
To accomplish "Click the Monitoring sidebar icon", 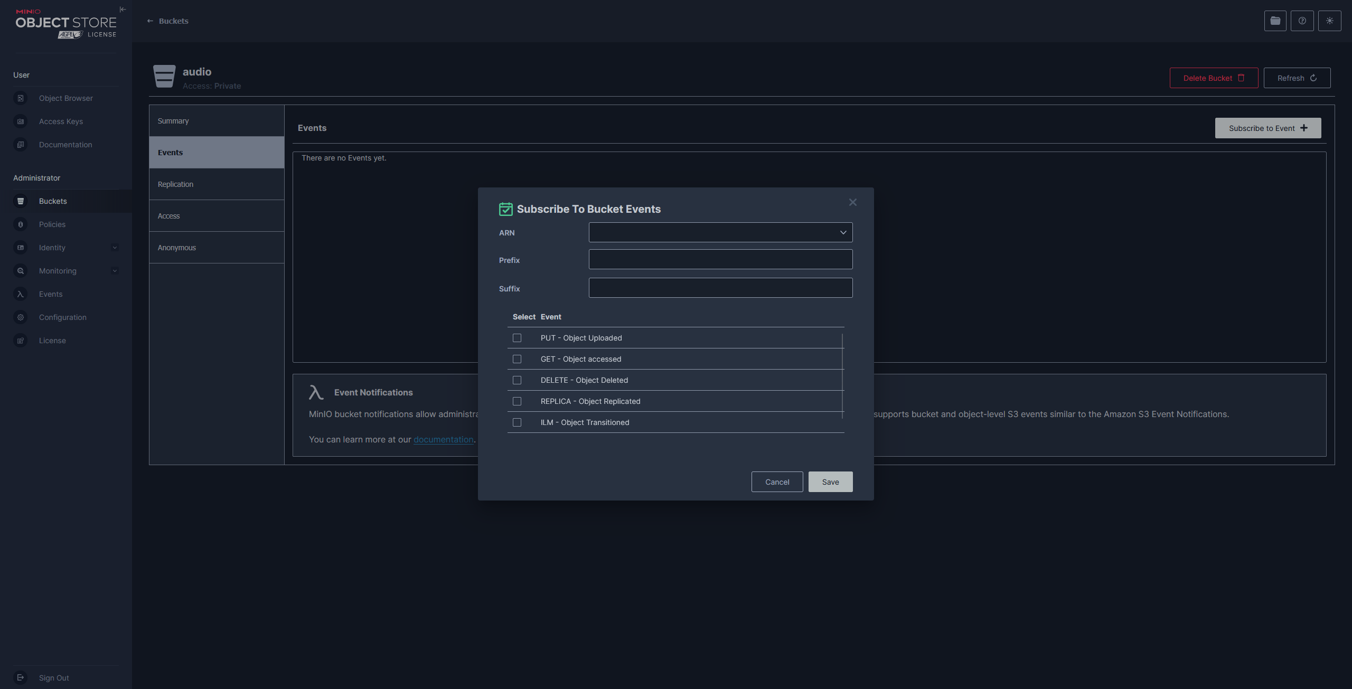I will tap(21, 271).
